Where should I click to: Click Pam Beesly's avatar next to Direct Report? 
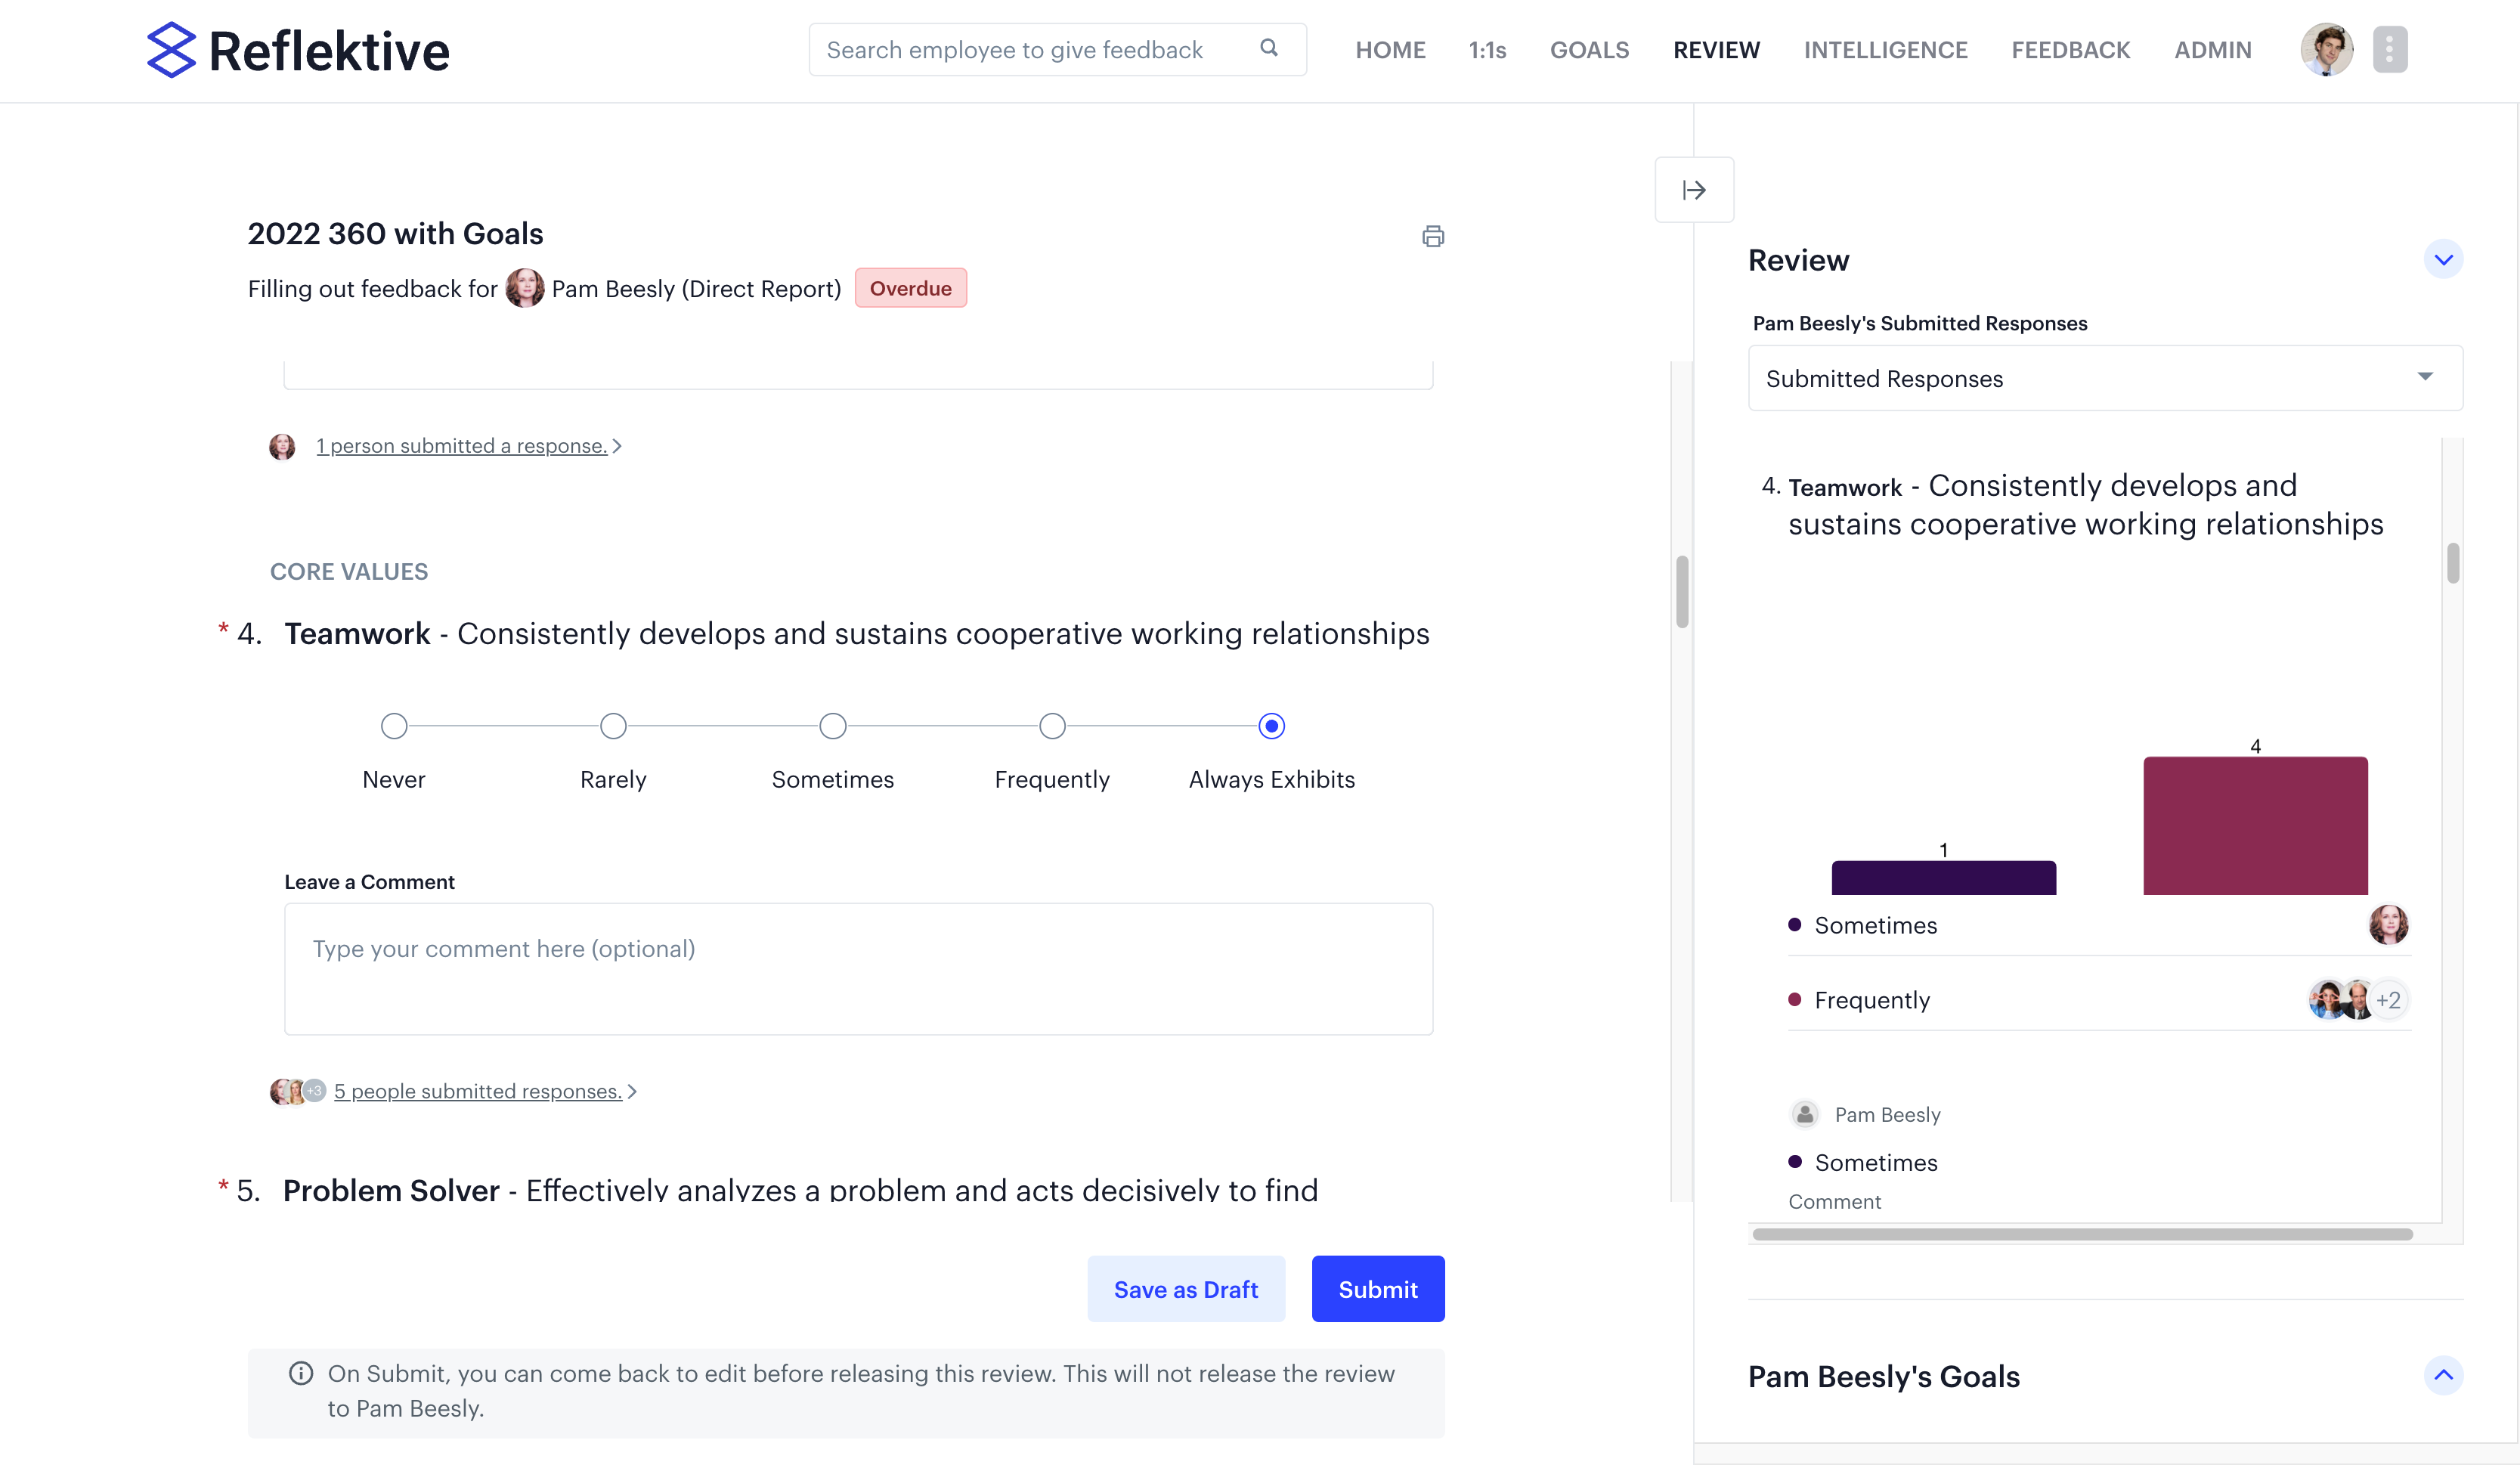pos(525,288)
